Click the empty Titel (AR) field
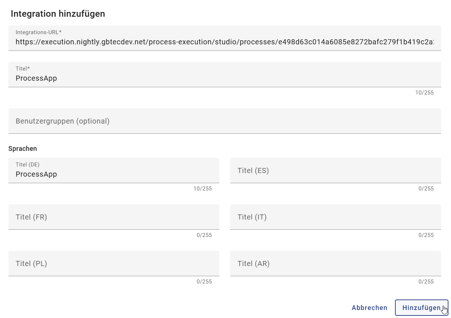Viewport: 451px width, 318px height. pyautogui.click(x=336, y=263)
